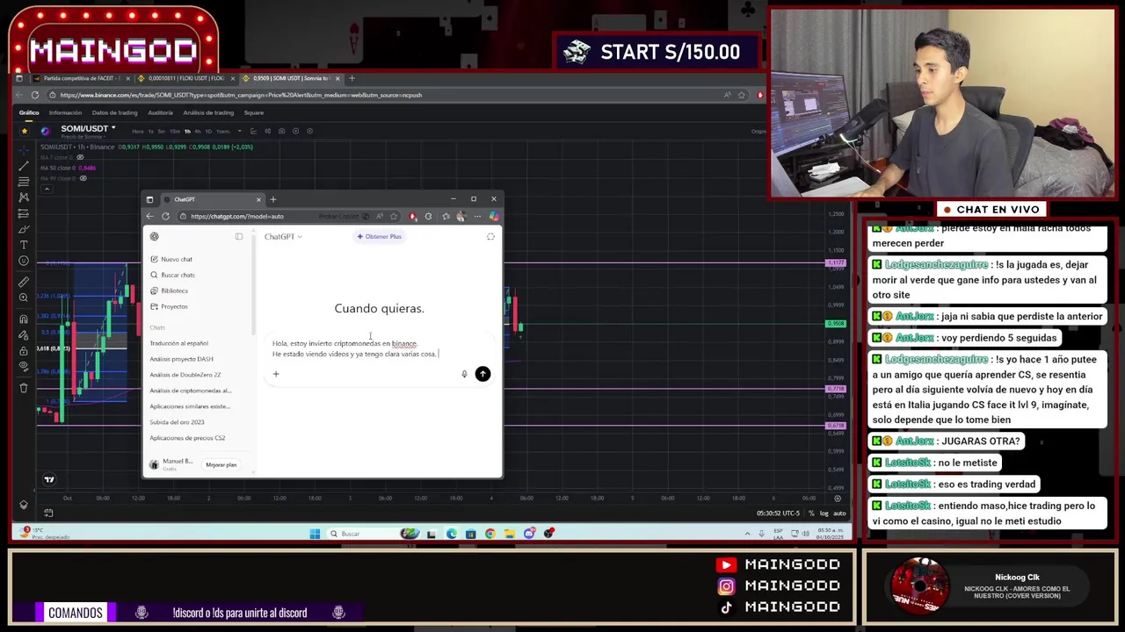The image size is (1125, 632).
Task: Open the Datos de trading tab
Action: [x=114, y=112]
